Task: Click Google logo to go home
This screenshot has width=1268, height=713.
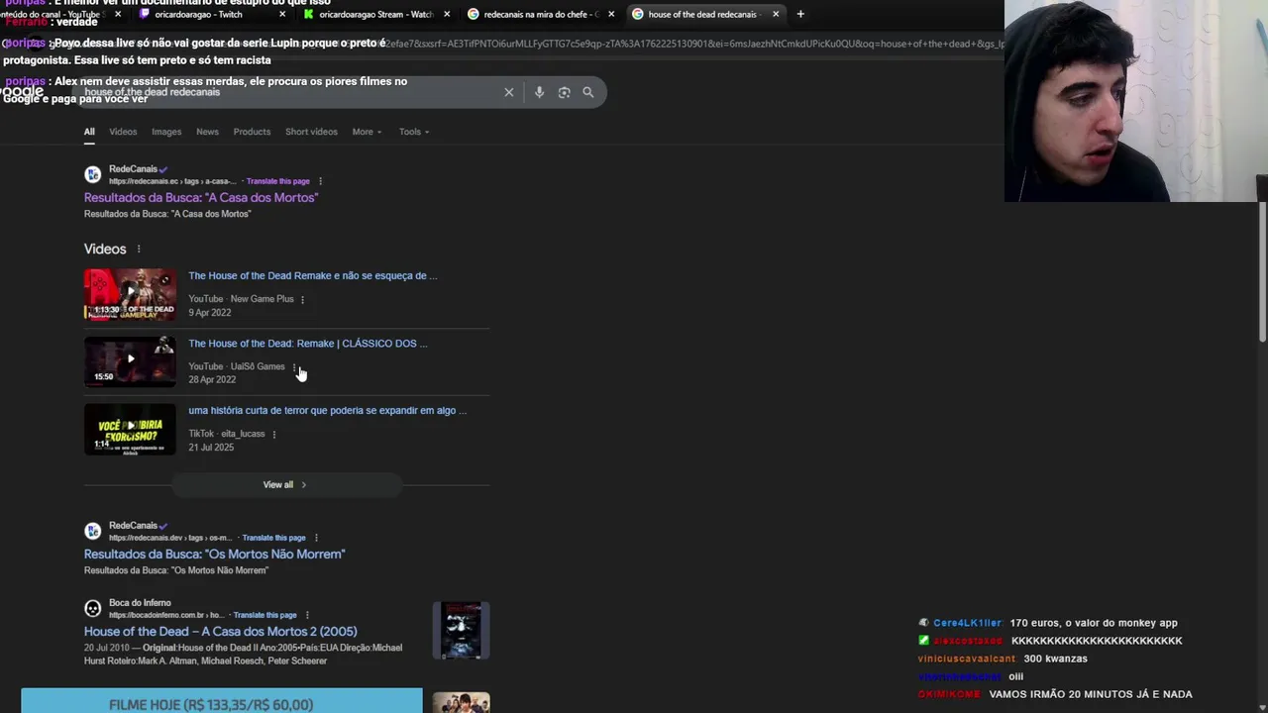Action: click(x=22, y=92)
